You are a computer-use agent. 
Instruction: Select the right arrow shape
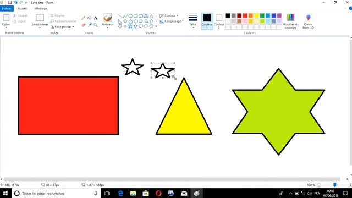click(141, 21)
